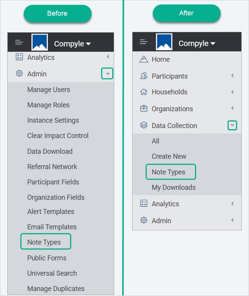This screenshot has width=249, height=296.
Task: Click the Admin gear icon in Before panel
Action: [x=19, y=73]
